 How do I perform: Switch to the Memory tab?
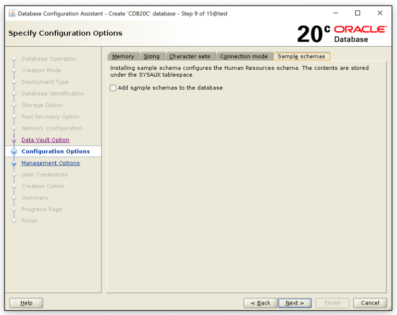click(123, 56)
